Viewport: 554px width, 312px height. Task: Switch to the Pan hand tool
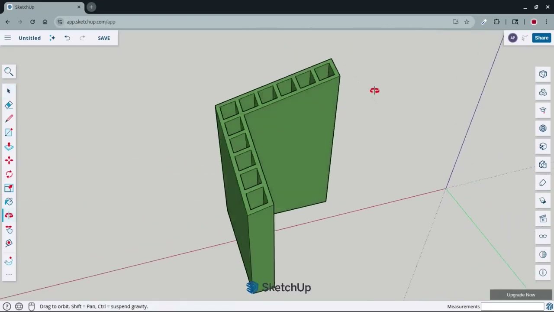point(9,230)
